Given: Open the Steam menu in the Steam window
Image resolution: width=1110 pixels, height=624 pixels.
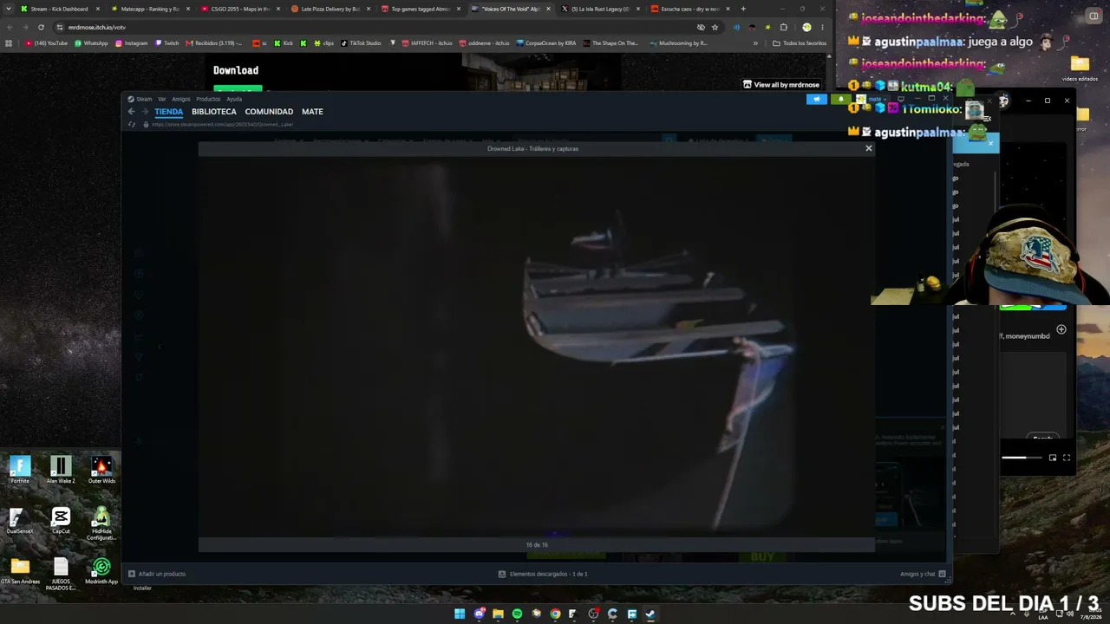Looking at the screenshot, I should pyautogui.click(x=140, y=99).
